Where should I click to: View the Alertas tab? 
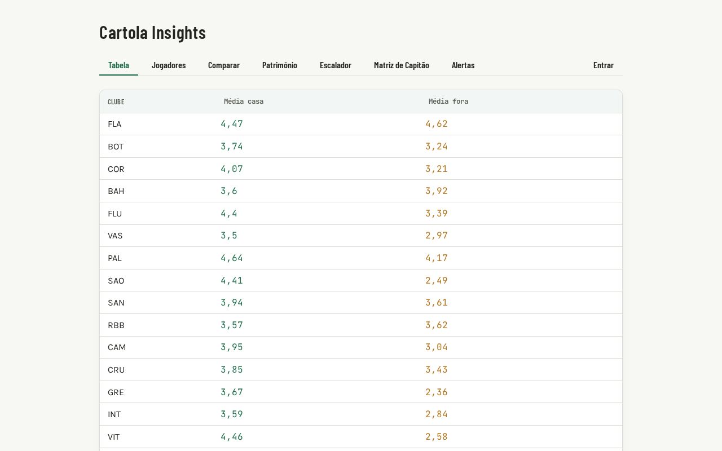[x=463, y=65]
